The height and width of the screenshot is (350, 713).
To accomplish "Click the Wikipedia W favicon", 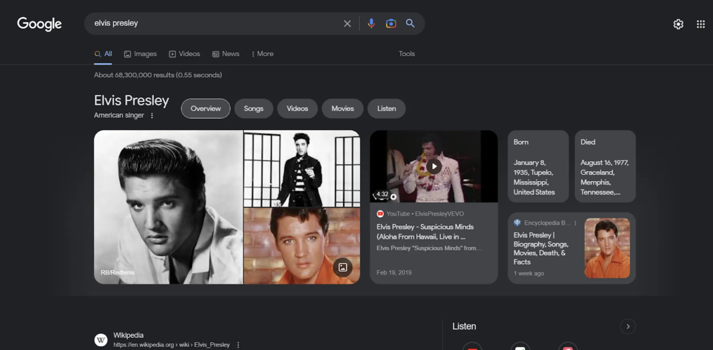I will pos(101,340).
